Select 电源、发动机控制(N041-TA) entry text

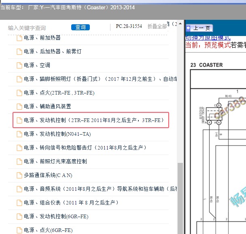click(x=57, y=134)
